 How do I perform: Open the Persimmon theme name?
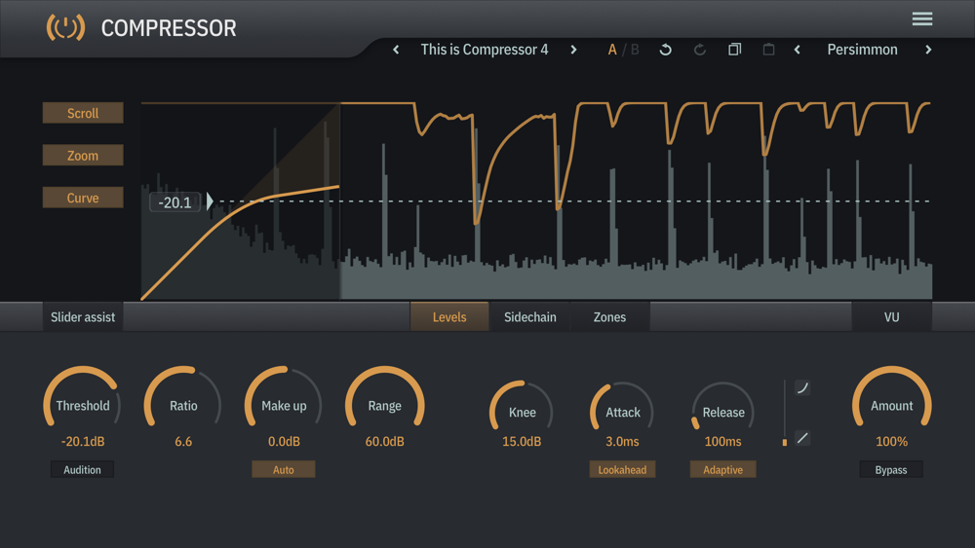click(862, 50)
